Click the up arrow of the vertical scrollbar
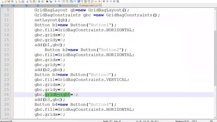Viewport: 217px width, 122px height. pyautogui.click(x=215, y=9)
